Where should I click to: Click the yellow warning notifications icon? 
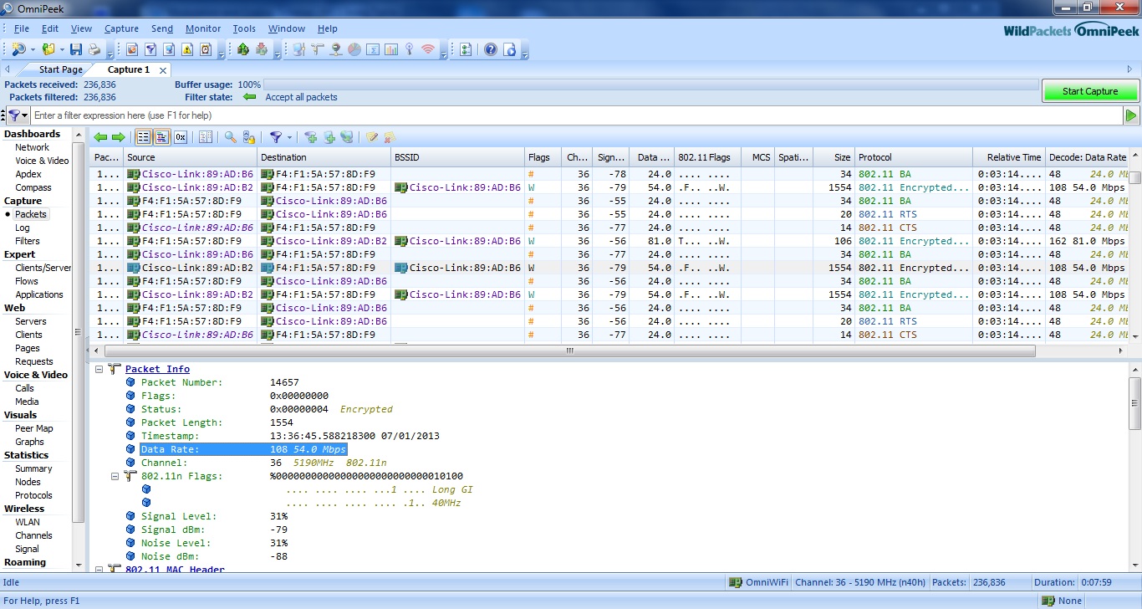(x=187, y=49)
